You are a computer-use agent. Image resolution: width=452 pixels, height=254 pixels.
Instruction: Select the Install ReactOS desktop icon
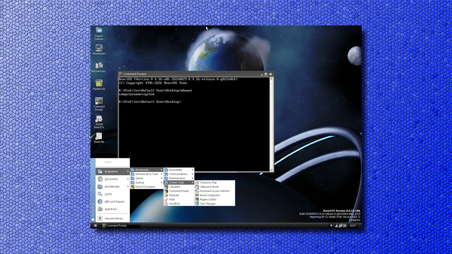tap(99, 122)
